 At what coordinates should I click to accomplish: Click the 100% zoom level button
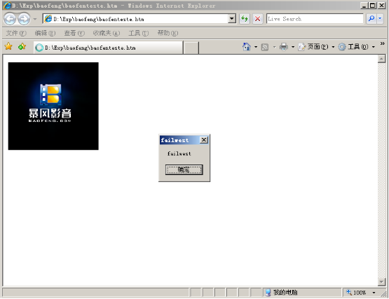pos(356,293)
